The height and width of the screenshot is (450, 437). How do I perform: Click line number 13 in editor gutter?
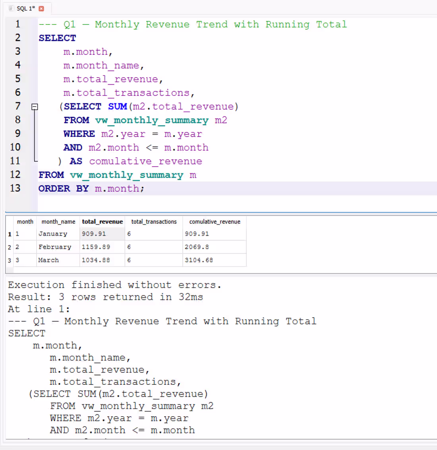pyautogui.click(x=15, y=188)
